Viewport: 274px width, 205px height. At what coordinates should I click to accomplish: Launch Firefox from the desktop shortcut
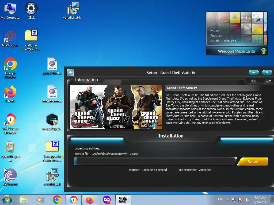(x=10, y=94)
